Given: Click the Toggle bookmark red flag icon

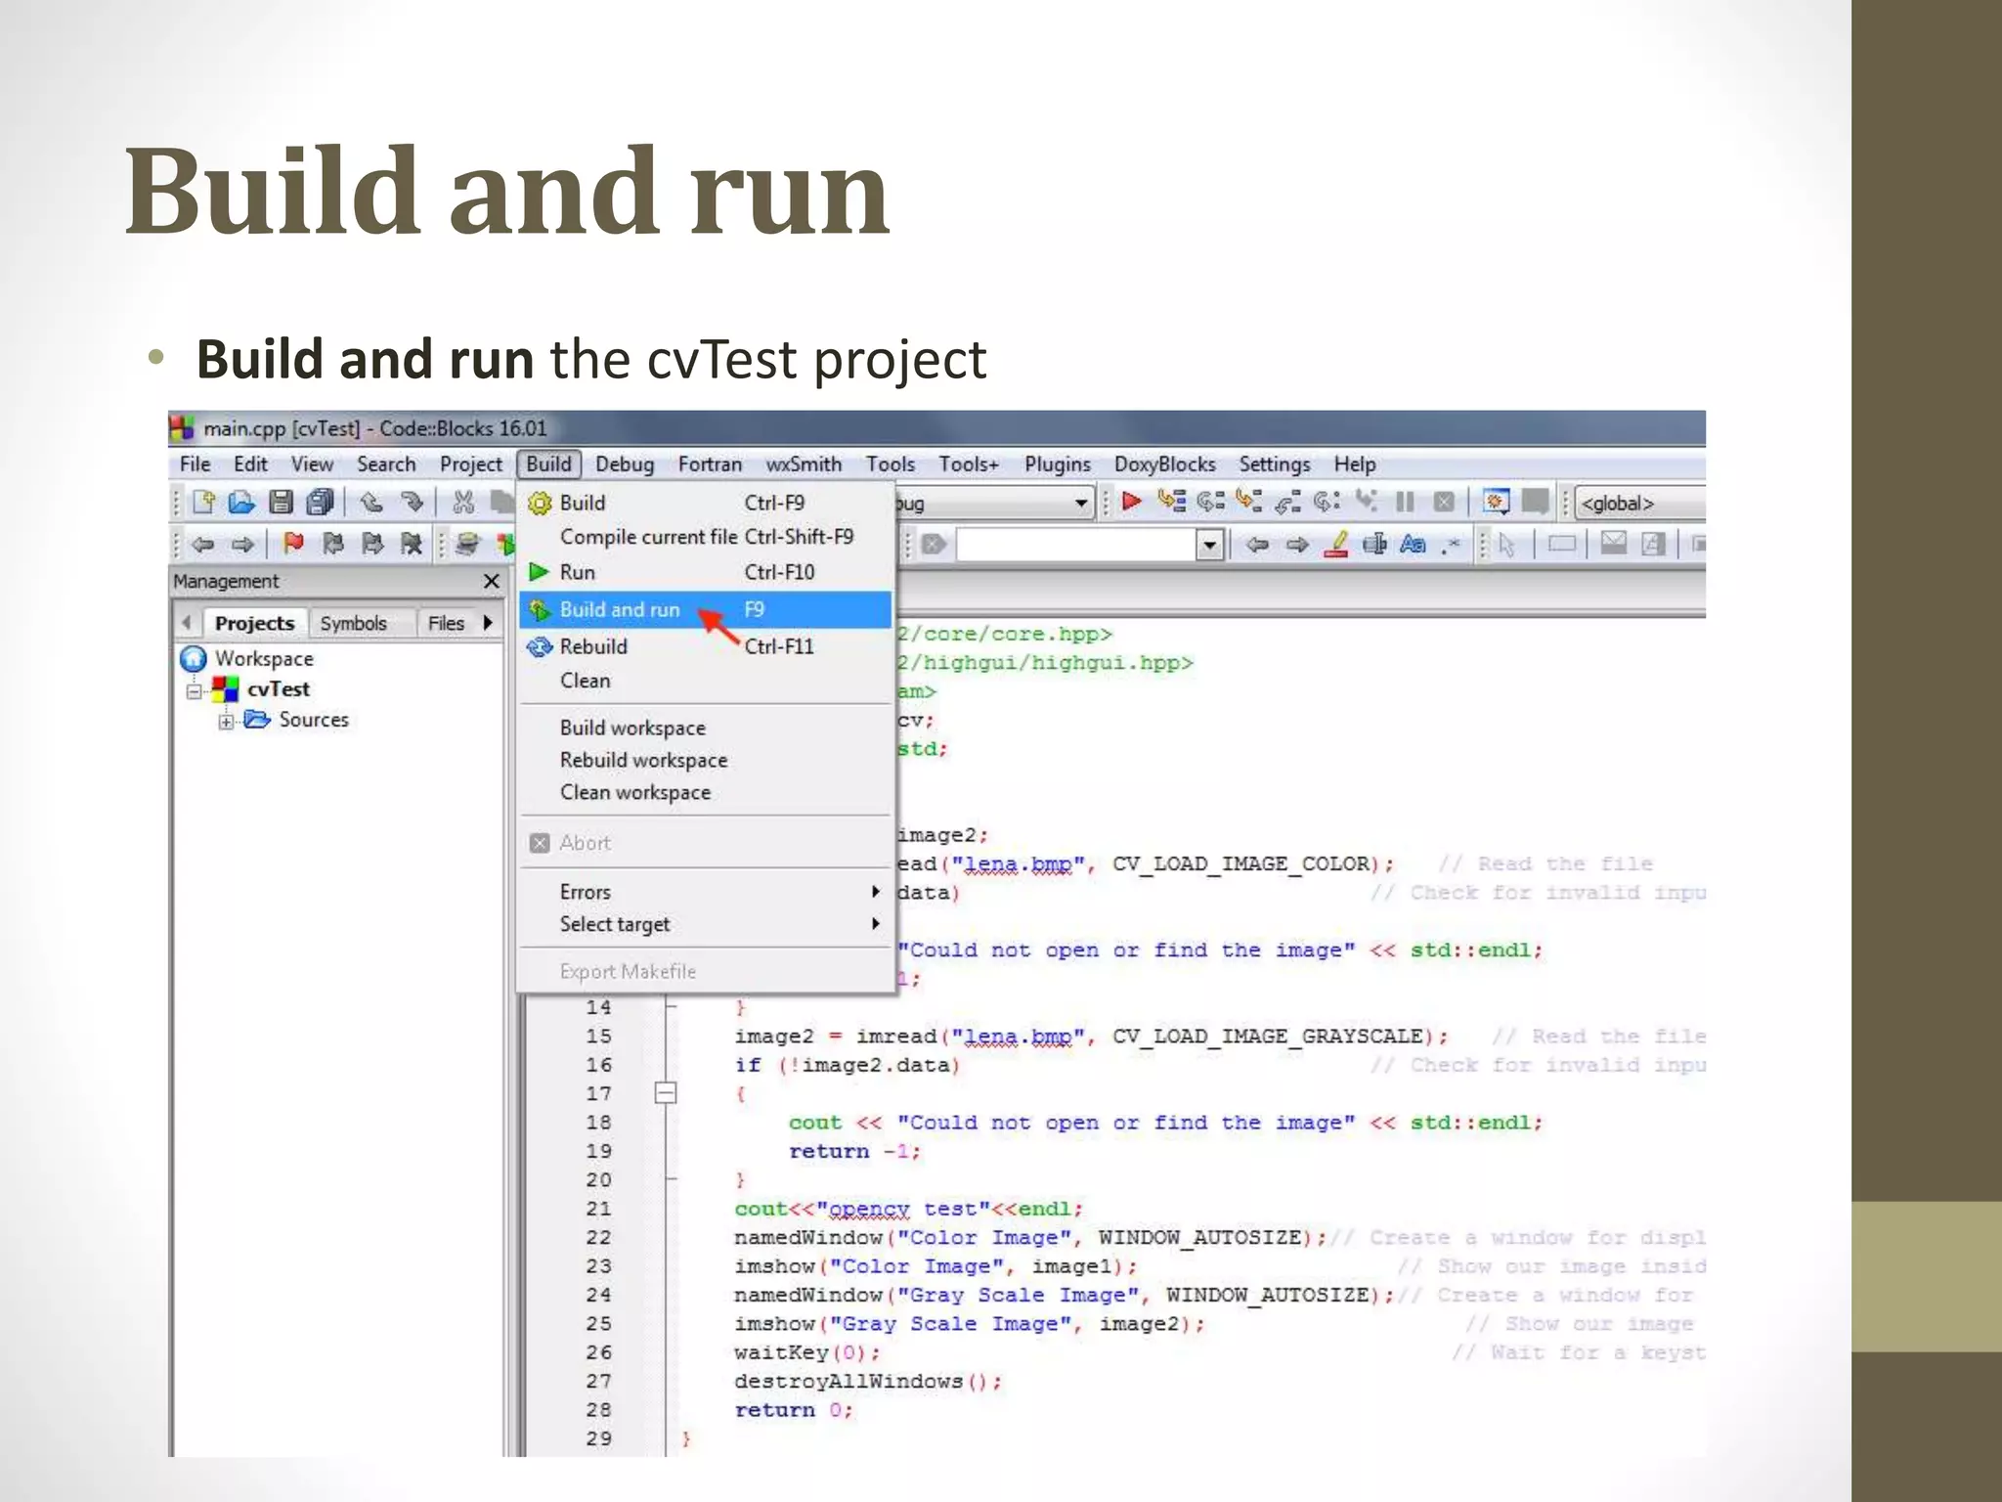Looking at the screenshot, I should pos(293,544).
